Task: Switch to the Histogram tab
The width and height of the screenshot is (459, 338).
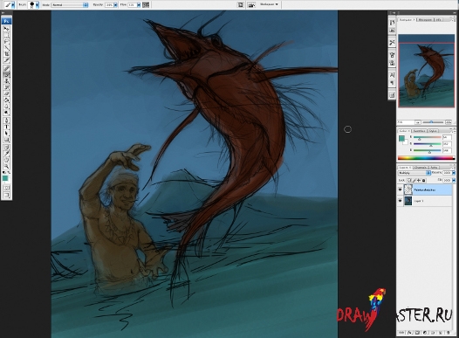Action: pyautogui.click(x=425, y=19)
